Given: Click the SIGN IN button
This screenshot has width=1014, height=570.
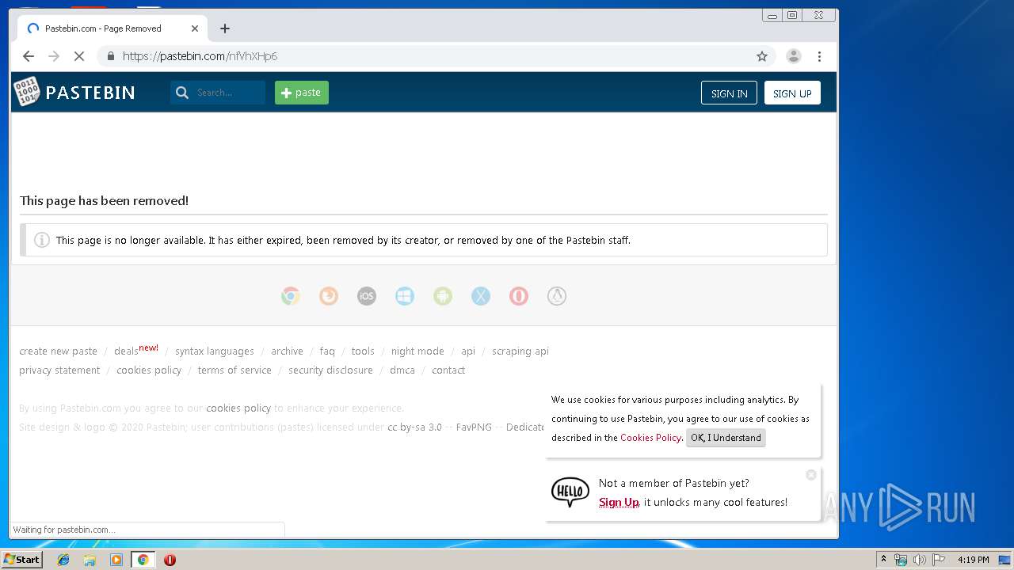Looking at the screenshot, I should coord(729,93).
